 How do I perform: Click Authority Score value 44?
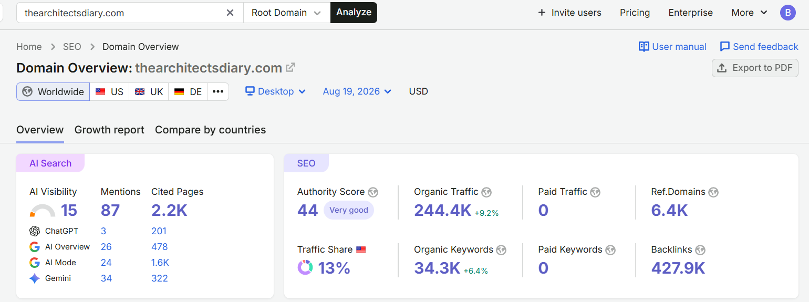[307, 211]
